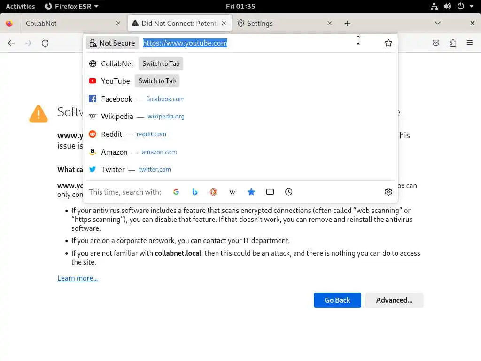481x361 pixels.
Task: Bookmark this page with star icon
Action: click(388, 43)
